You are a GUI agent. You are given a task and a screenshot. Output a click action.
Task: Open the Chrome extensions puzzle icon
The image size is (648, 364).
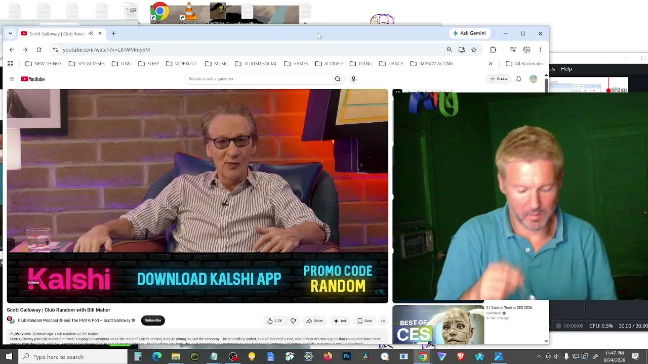pos(493,50)
